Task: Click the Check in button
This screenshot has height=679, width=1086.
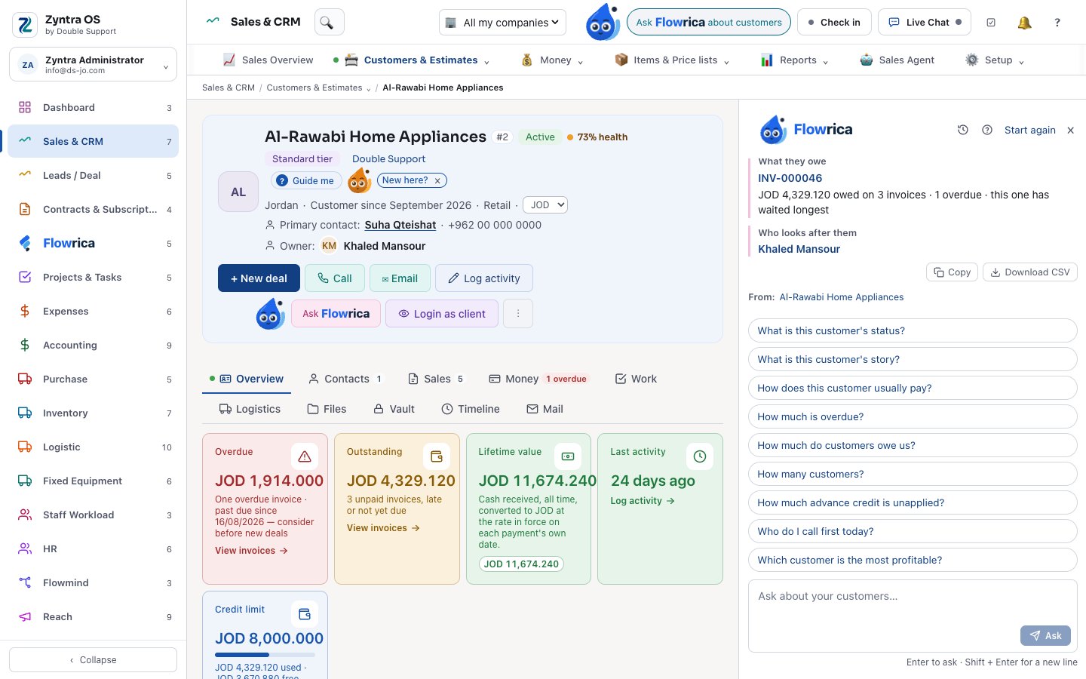Action: coord(834,23)
